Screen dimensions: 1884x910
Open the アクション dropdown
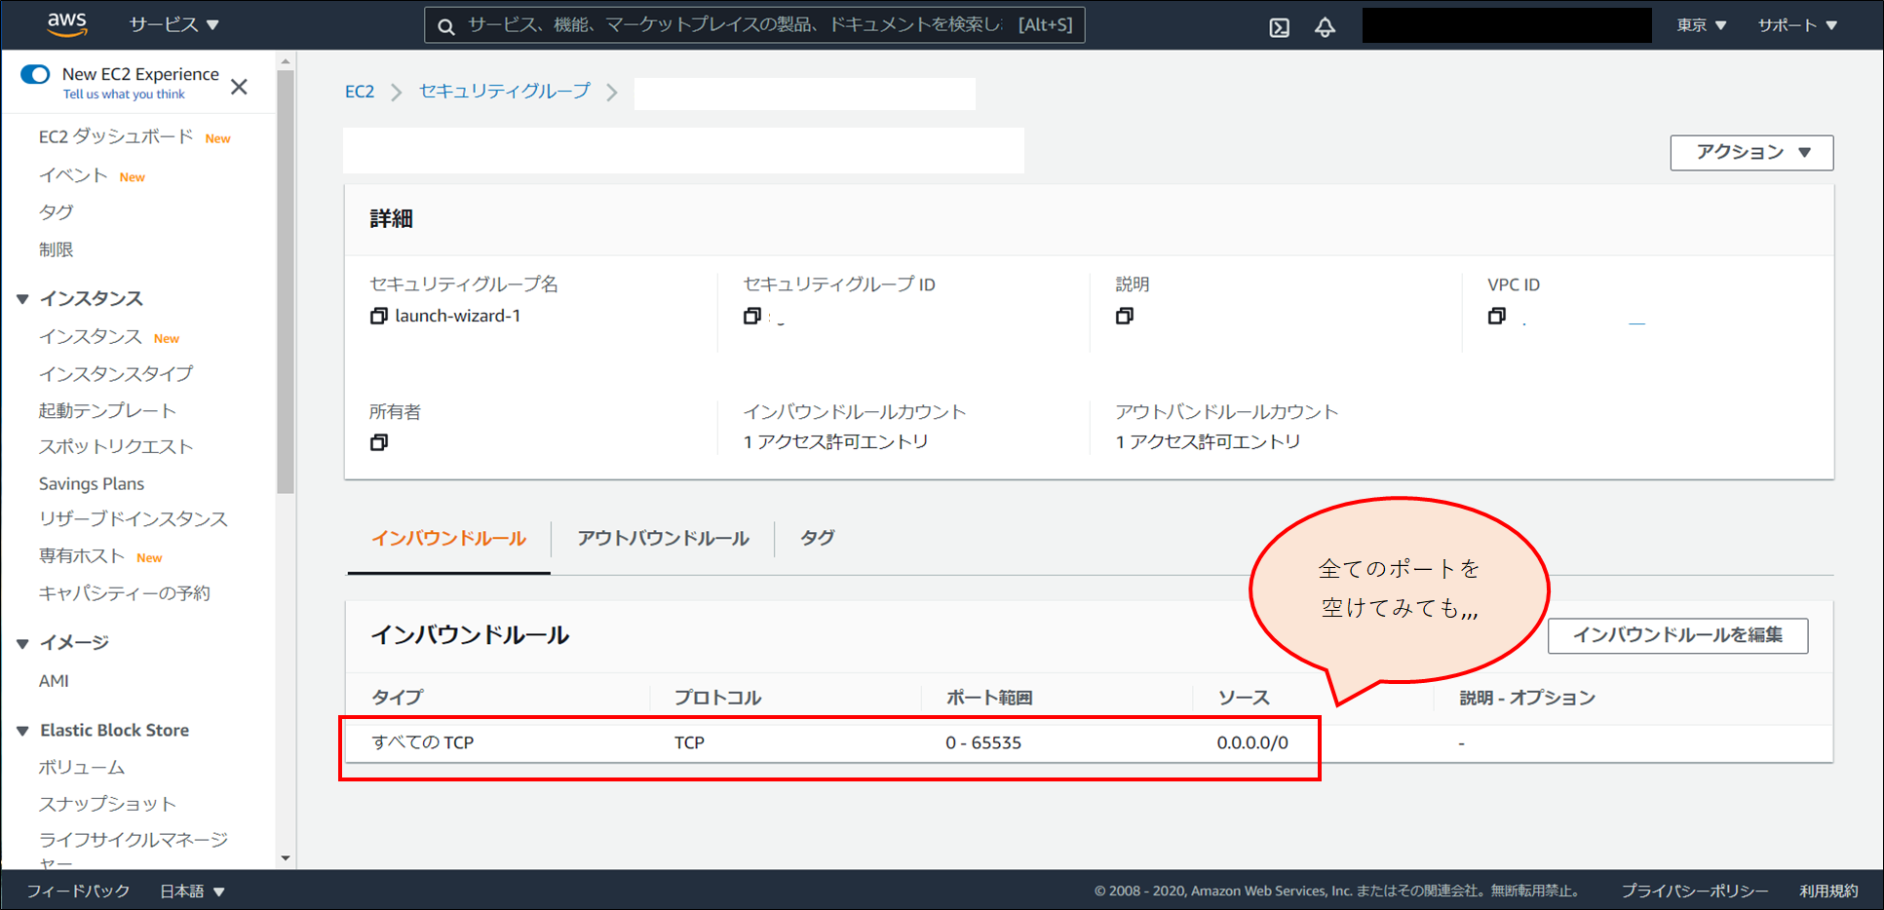[1751, 153]
